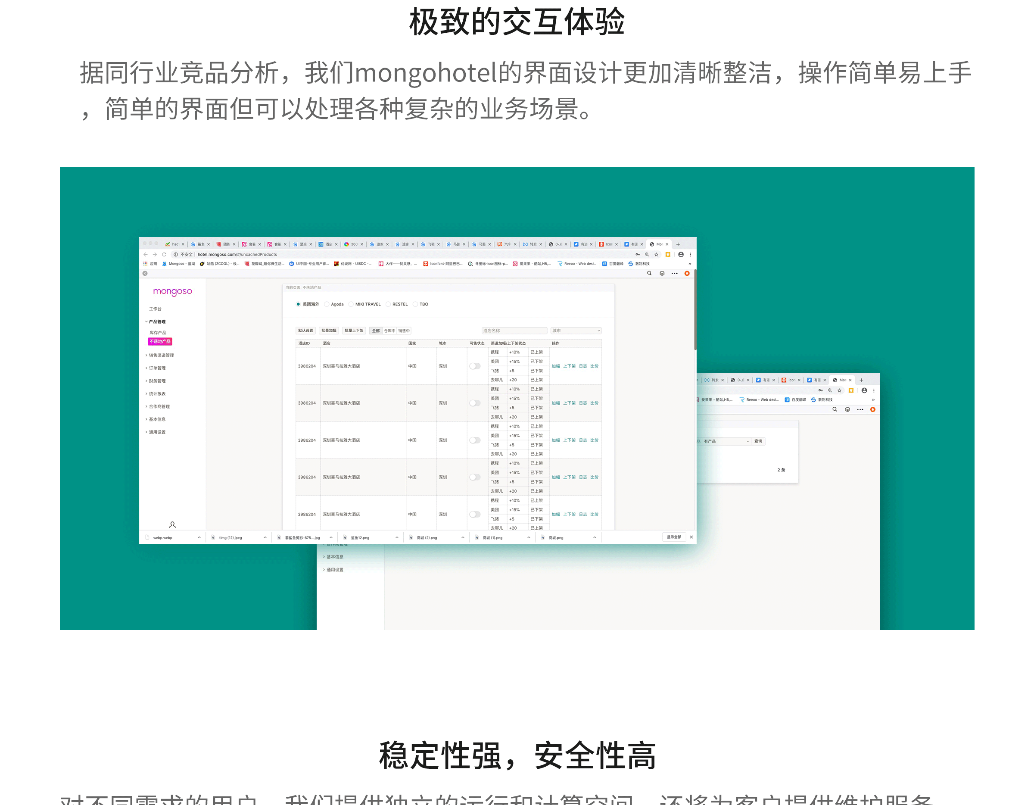This screenshot has height=805, width=1034.
Task: Click 比价 link in first hotel row
Action: (x=594, y=366)
